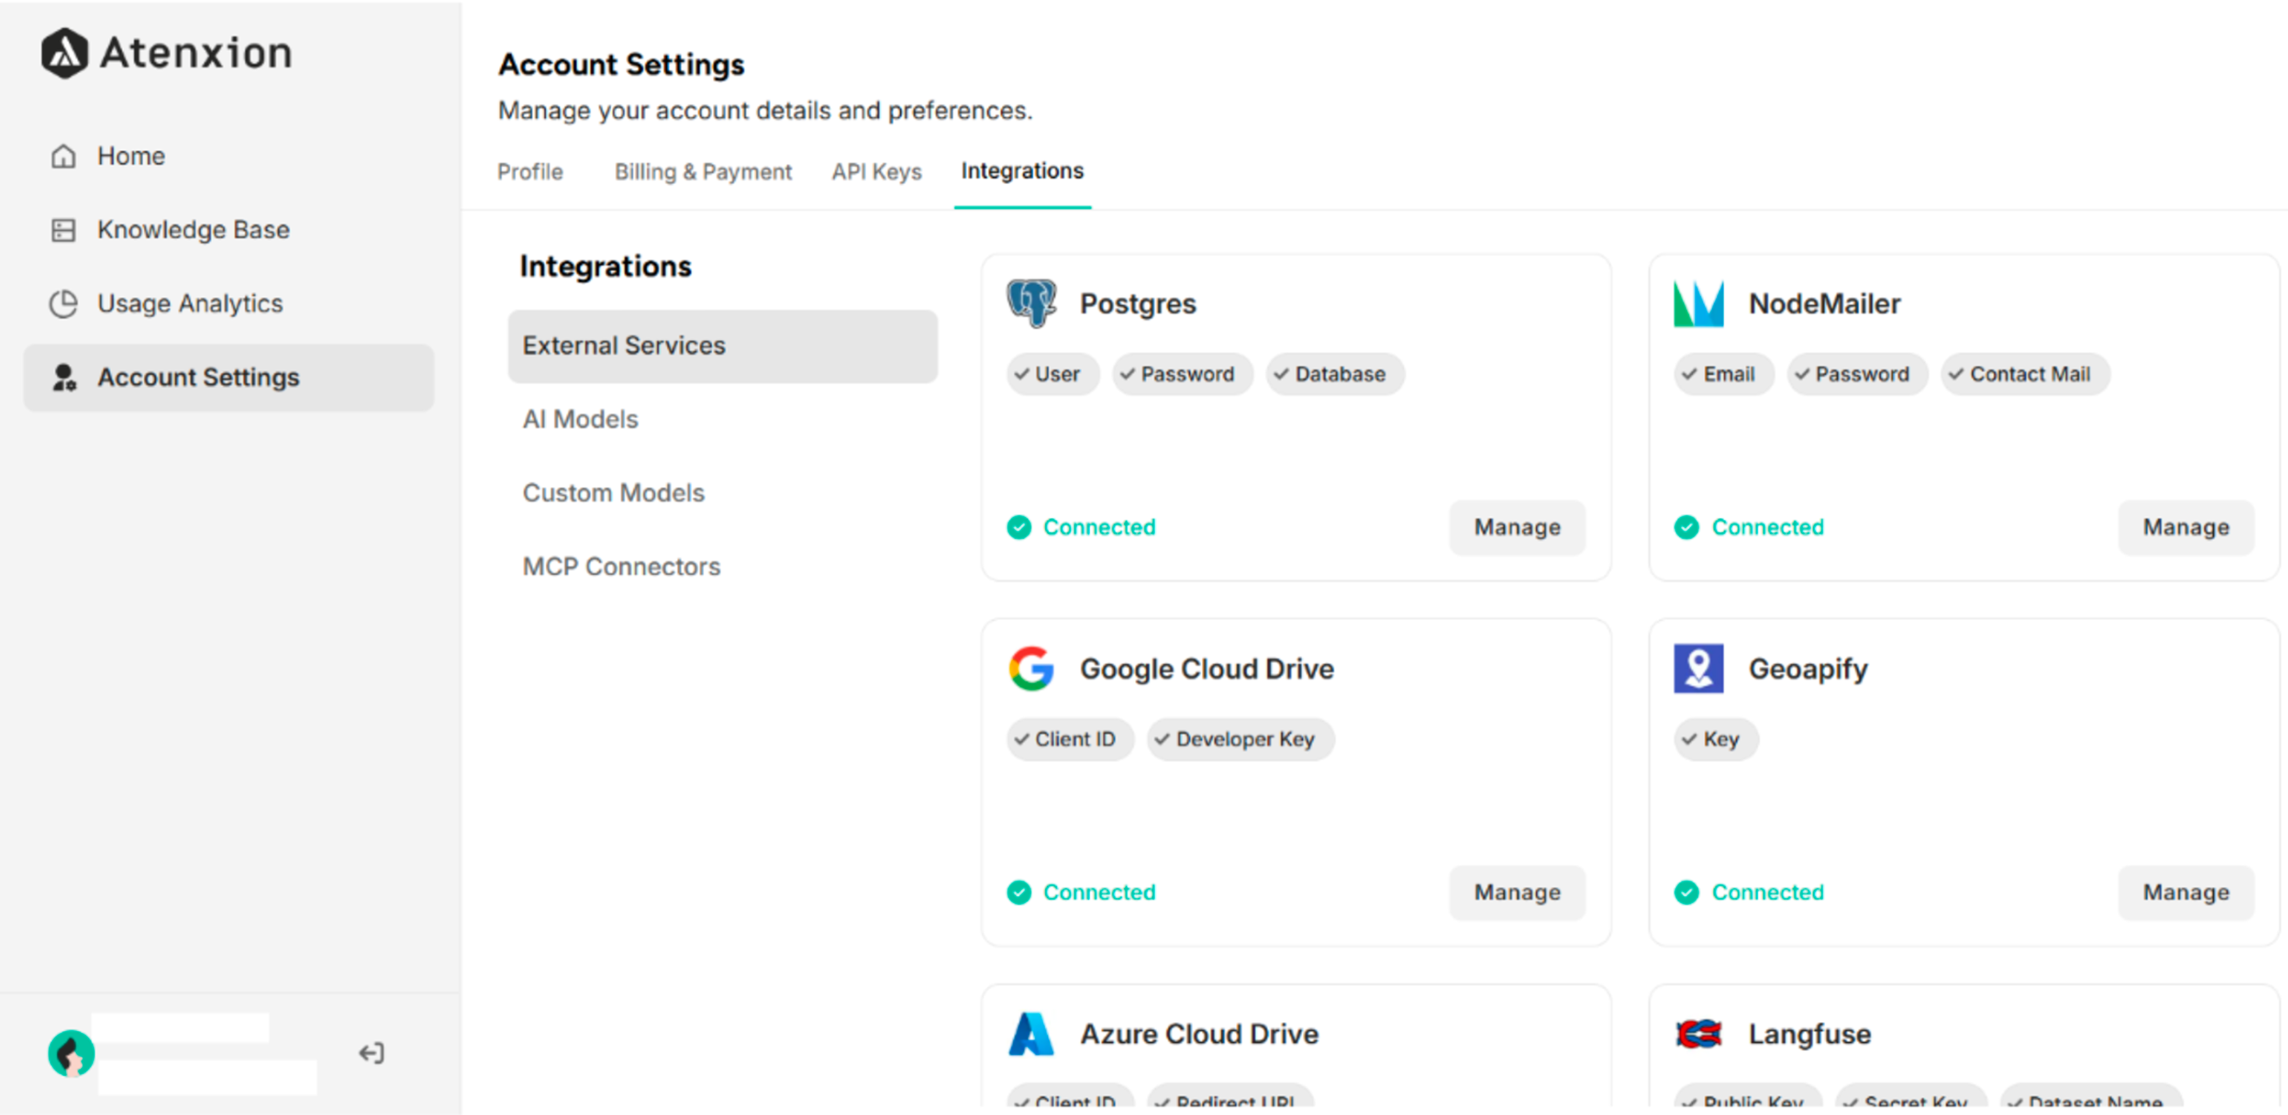Open the API Keys tab
This screenshot has width=2288, height=1115.
[x=876, y=171]
